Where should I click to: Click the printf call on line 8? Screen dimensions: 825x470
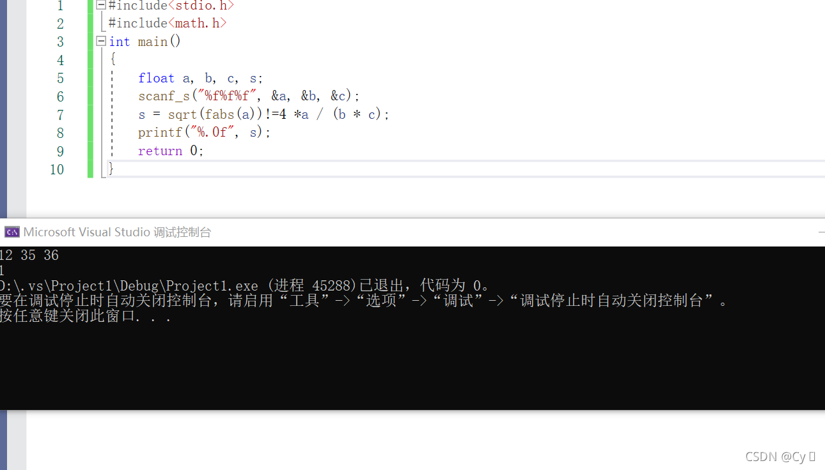205,133
